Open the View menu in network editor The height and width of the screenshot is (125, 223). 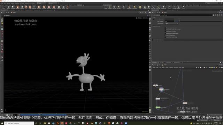click(163, 67)
